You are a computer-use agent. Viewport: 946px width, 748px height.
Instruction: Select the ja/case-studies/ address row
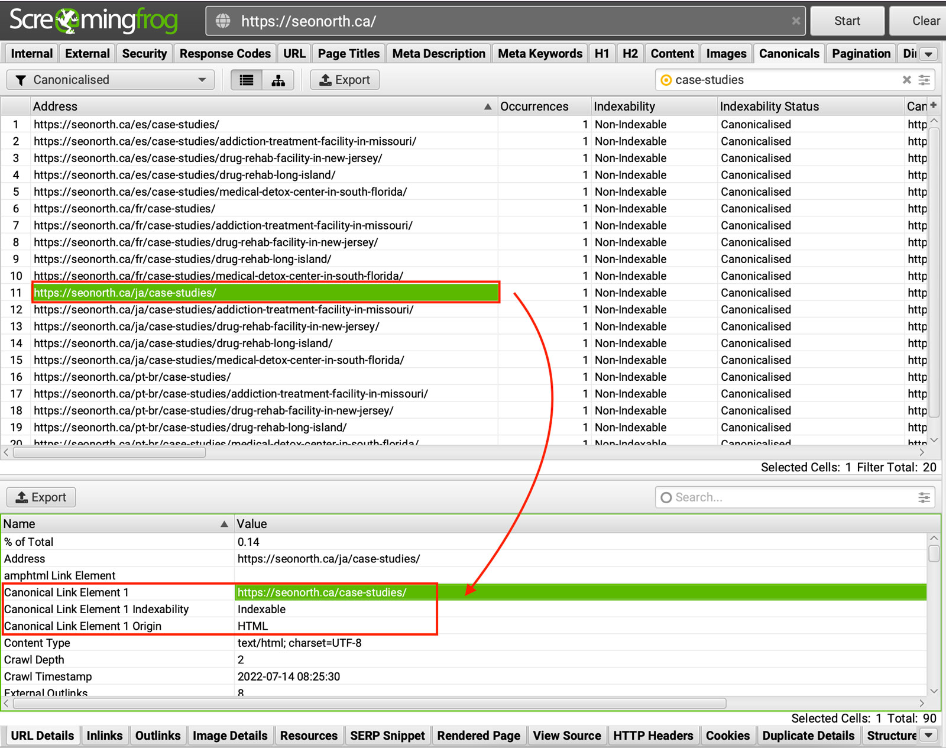[x=265, y=293]
